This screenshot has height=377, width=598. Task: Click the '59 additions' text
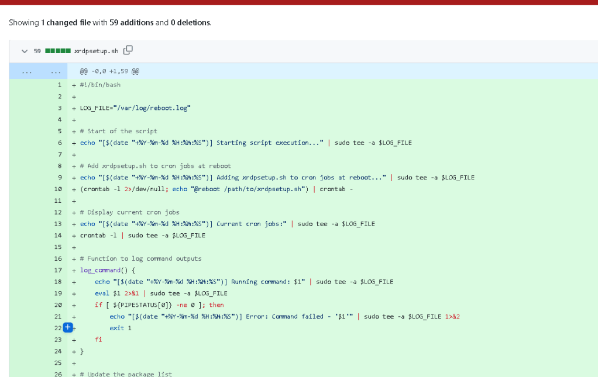point(132,22)
